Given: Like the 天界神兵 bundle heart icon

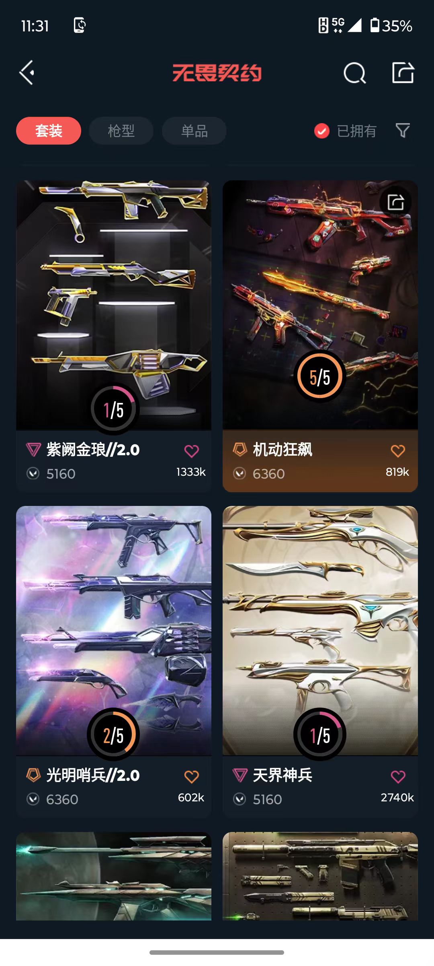Looking at the screenshot, I should pos(398,777).
